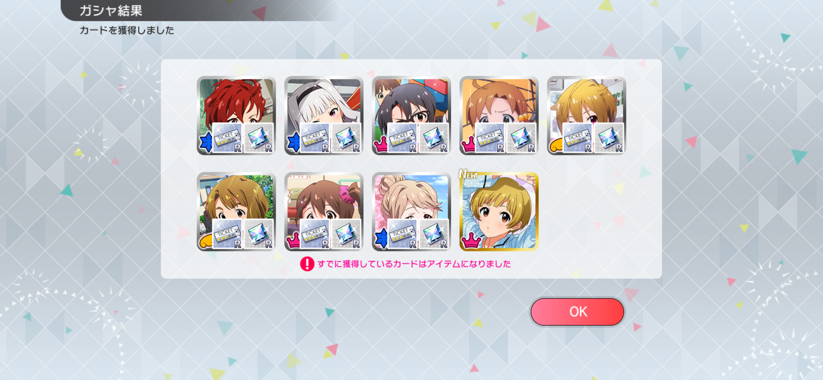823x380 pixels.
Task: Select the brown bob-haired girl card in bottom row
Action: coord(236,211)
